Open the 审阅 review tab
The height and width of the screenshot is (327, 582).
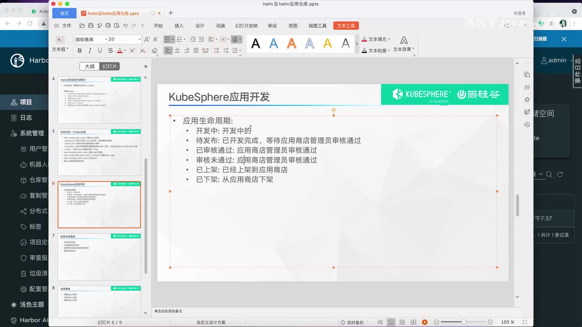pos(272,26)
